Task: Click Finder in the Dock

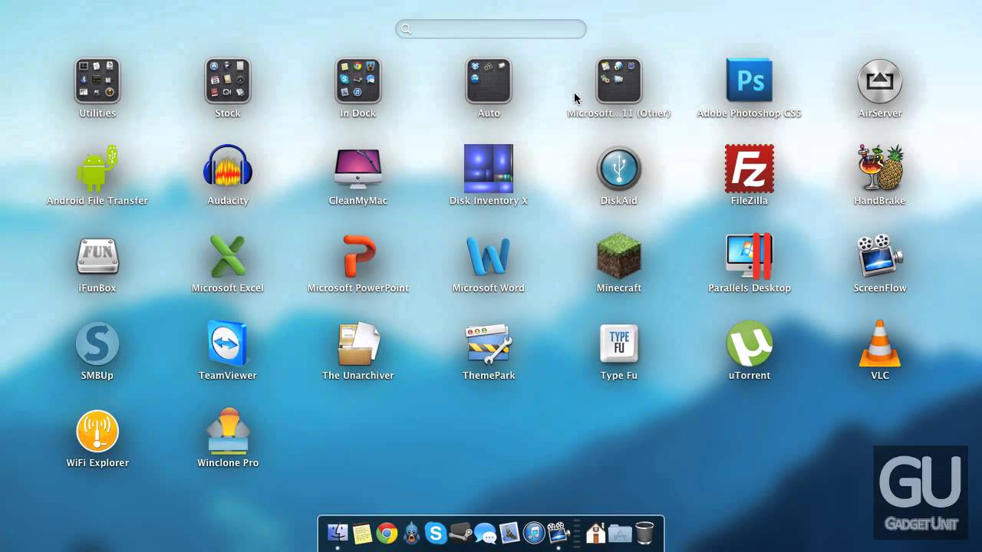Action: click(338, 532)
